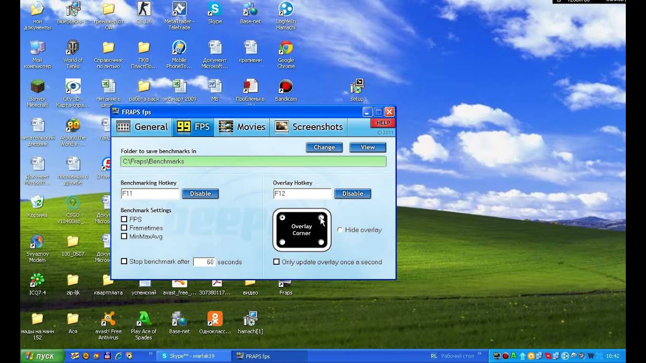The image size is (646, 363).
Task: Click the benchmarks folder path field
Action: click(253, 161)
